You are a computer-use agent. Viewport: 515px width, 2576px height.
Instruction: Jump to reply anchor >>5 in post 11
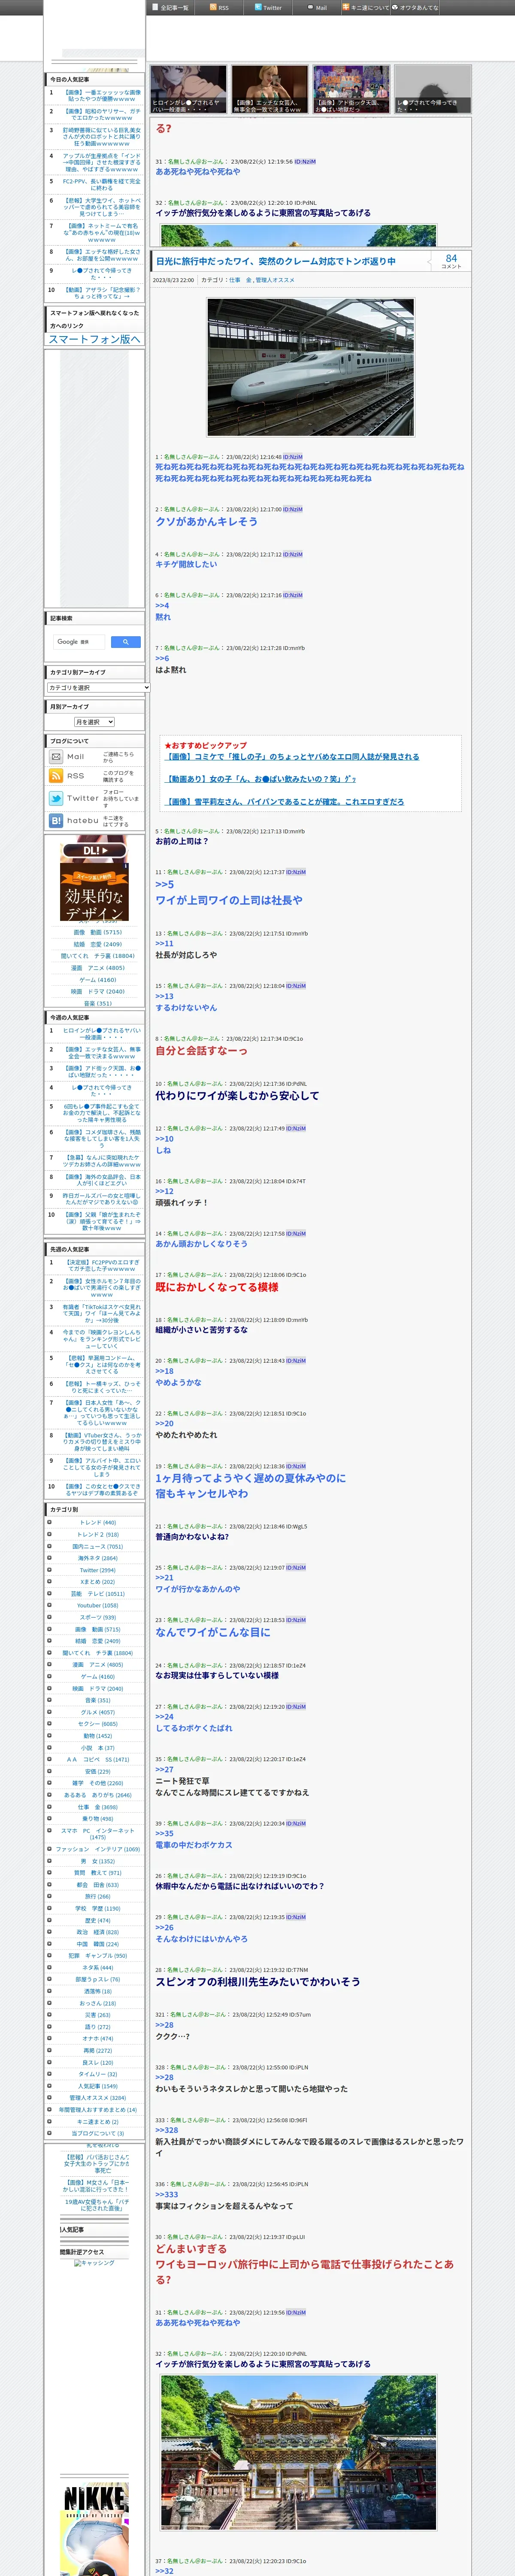(164, 884)
